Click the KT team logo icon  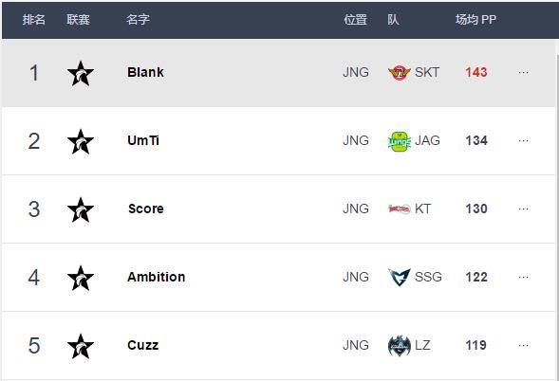pos(400,209)
